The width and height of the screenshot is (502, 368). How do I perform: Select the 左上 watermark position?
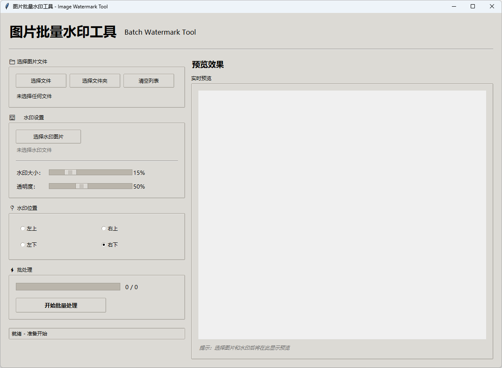tap(23, 229)
